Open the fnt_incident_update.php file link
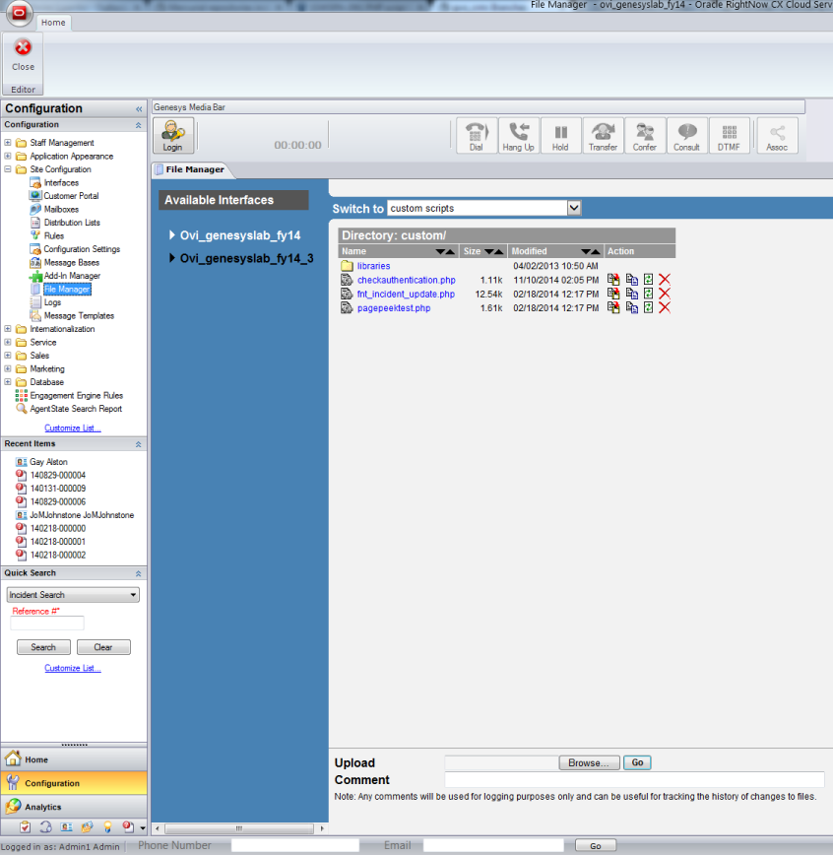 click(x=406, y=294)
